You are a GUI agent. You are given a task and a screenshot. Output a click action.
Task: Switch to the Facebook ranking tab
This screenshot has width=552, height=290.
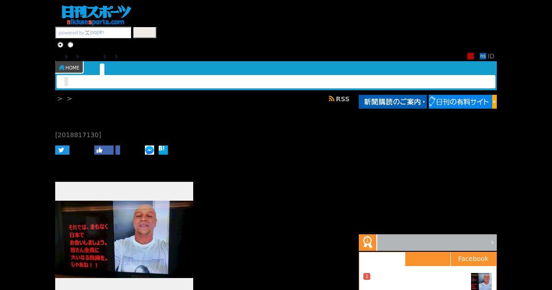pyautogui.click(x=473, y=259)
